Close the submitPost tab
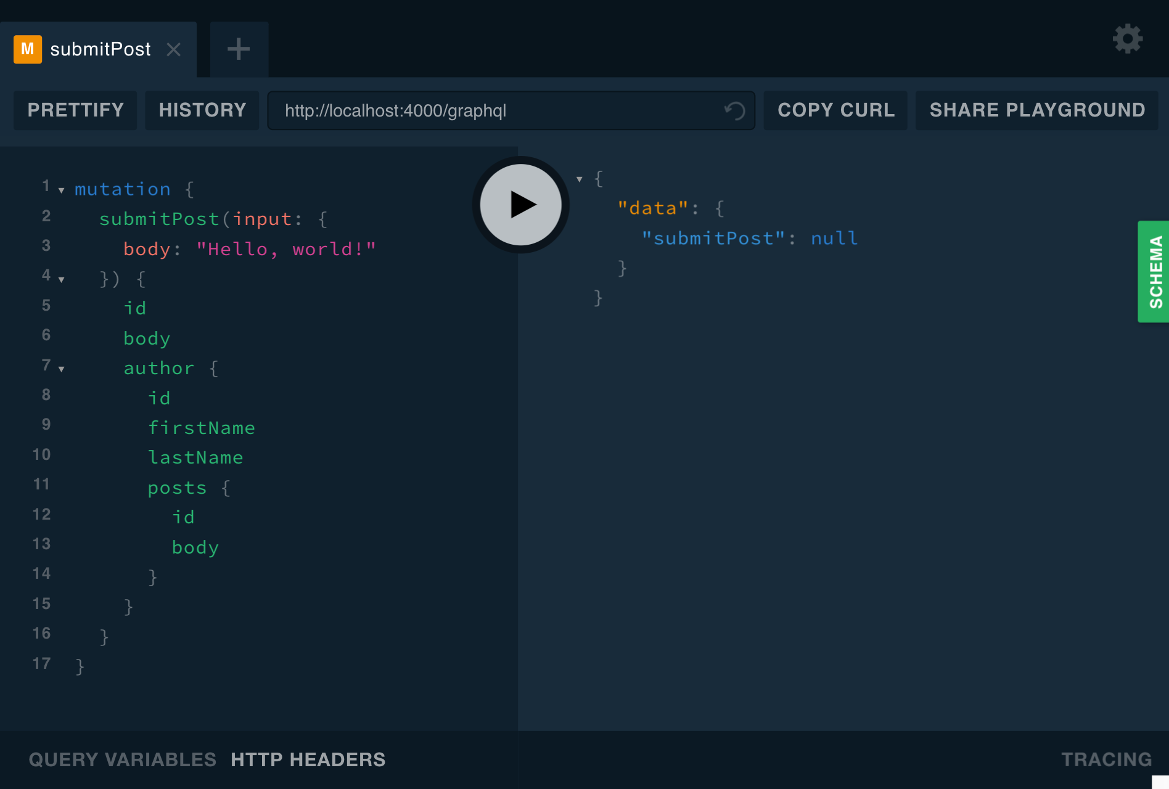This screenshot has height=789, width=1169. (x=174, y=49)
